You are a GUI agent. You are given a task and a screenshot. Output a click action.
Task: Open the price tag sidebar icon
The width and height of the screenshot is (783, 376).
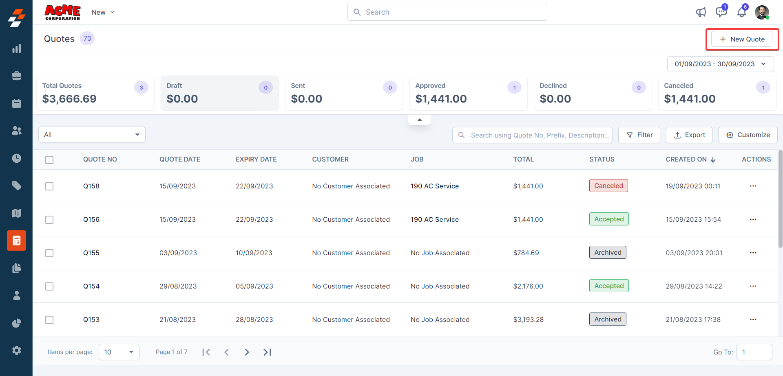pyautogui.click(x=16, y=186)
